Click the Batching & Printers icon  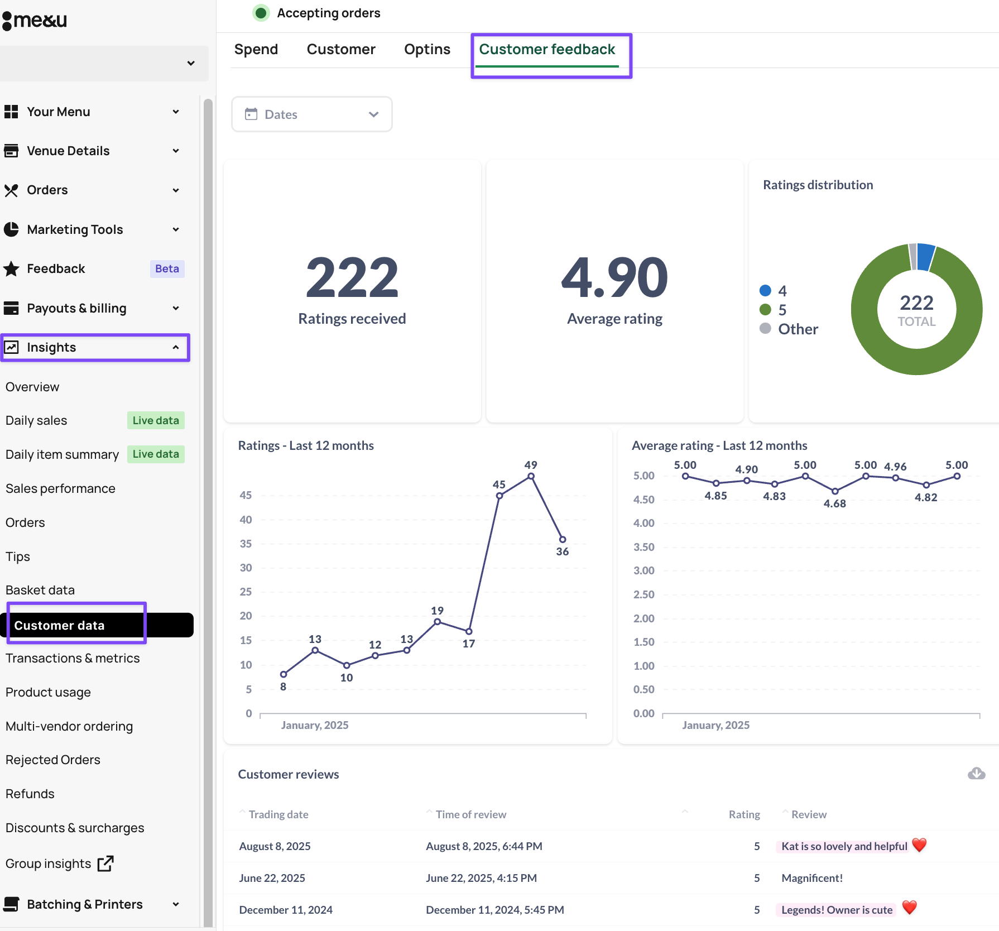tap(11, 904)
